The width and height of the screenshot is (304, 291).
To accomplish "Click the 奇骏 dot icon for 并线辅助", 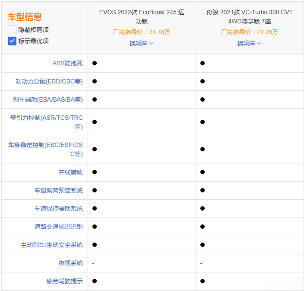I will pos(202,172).
